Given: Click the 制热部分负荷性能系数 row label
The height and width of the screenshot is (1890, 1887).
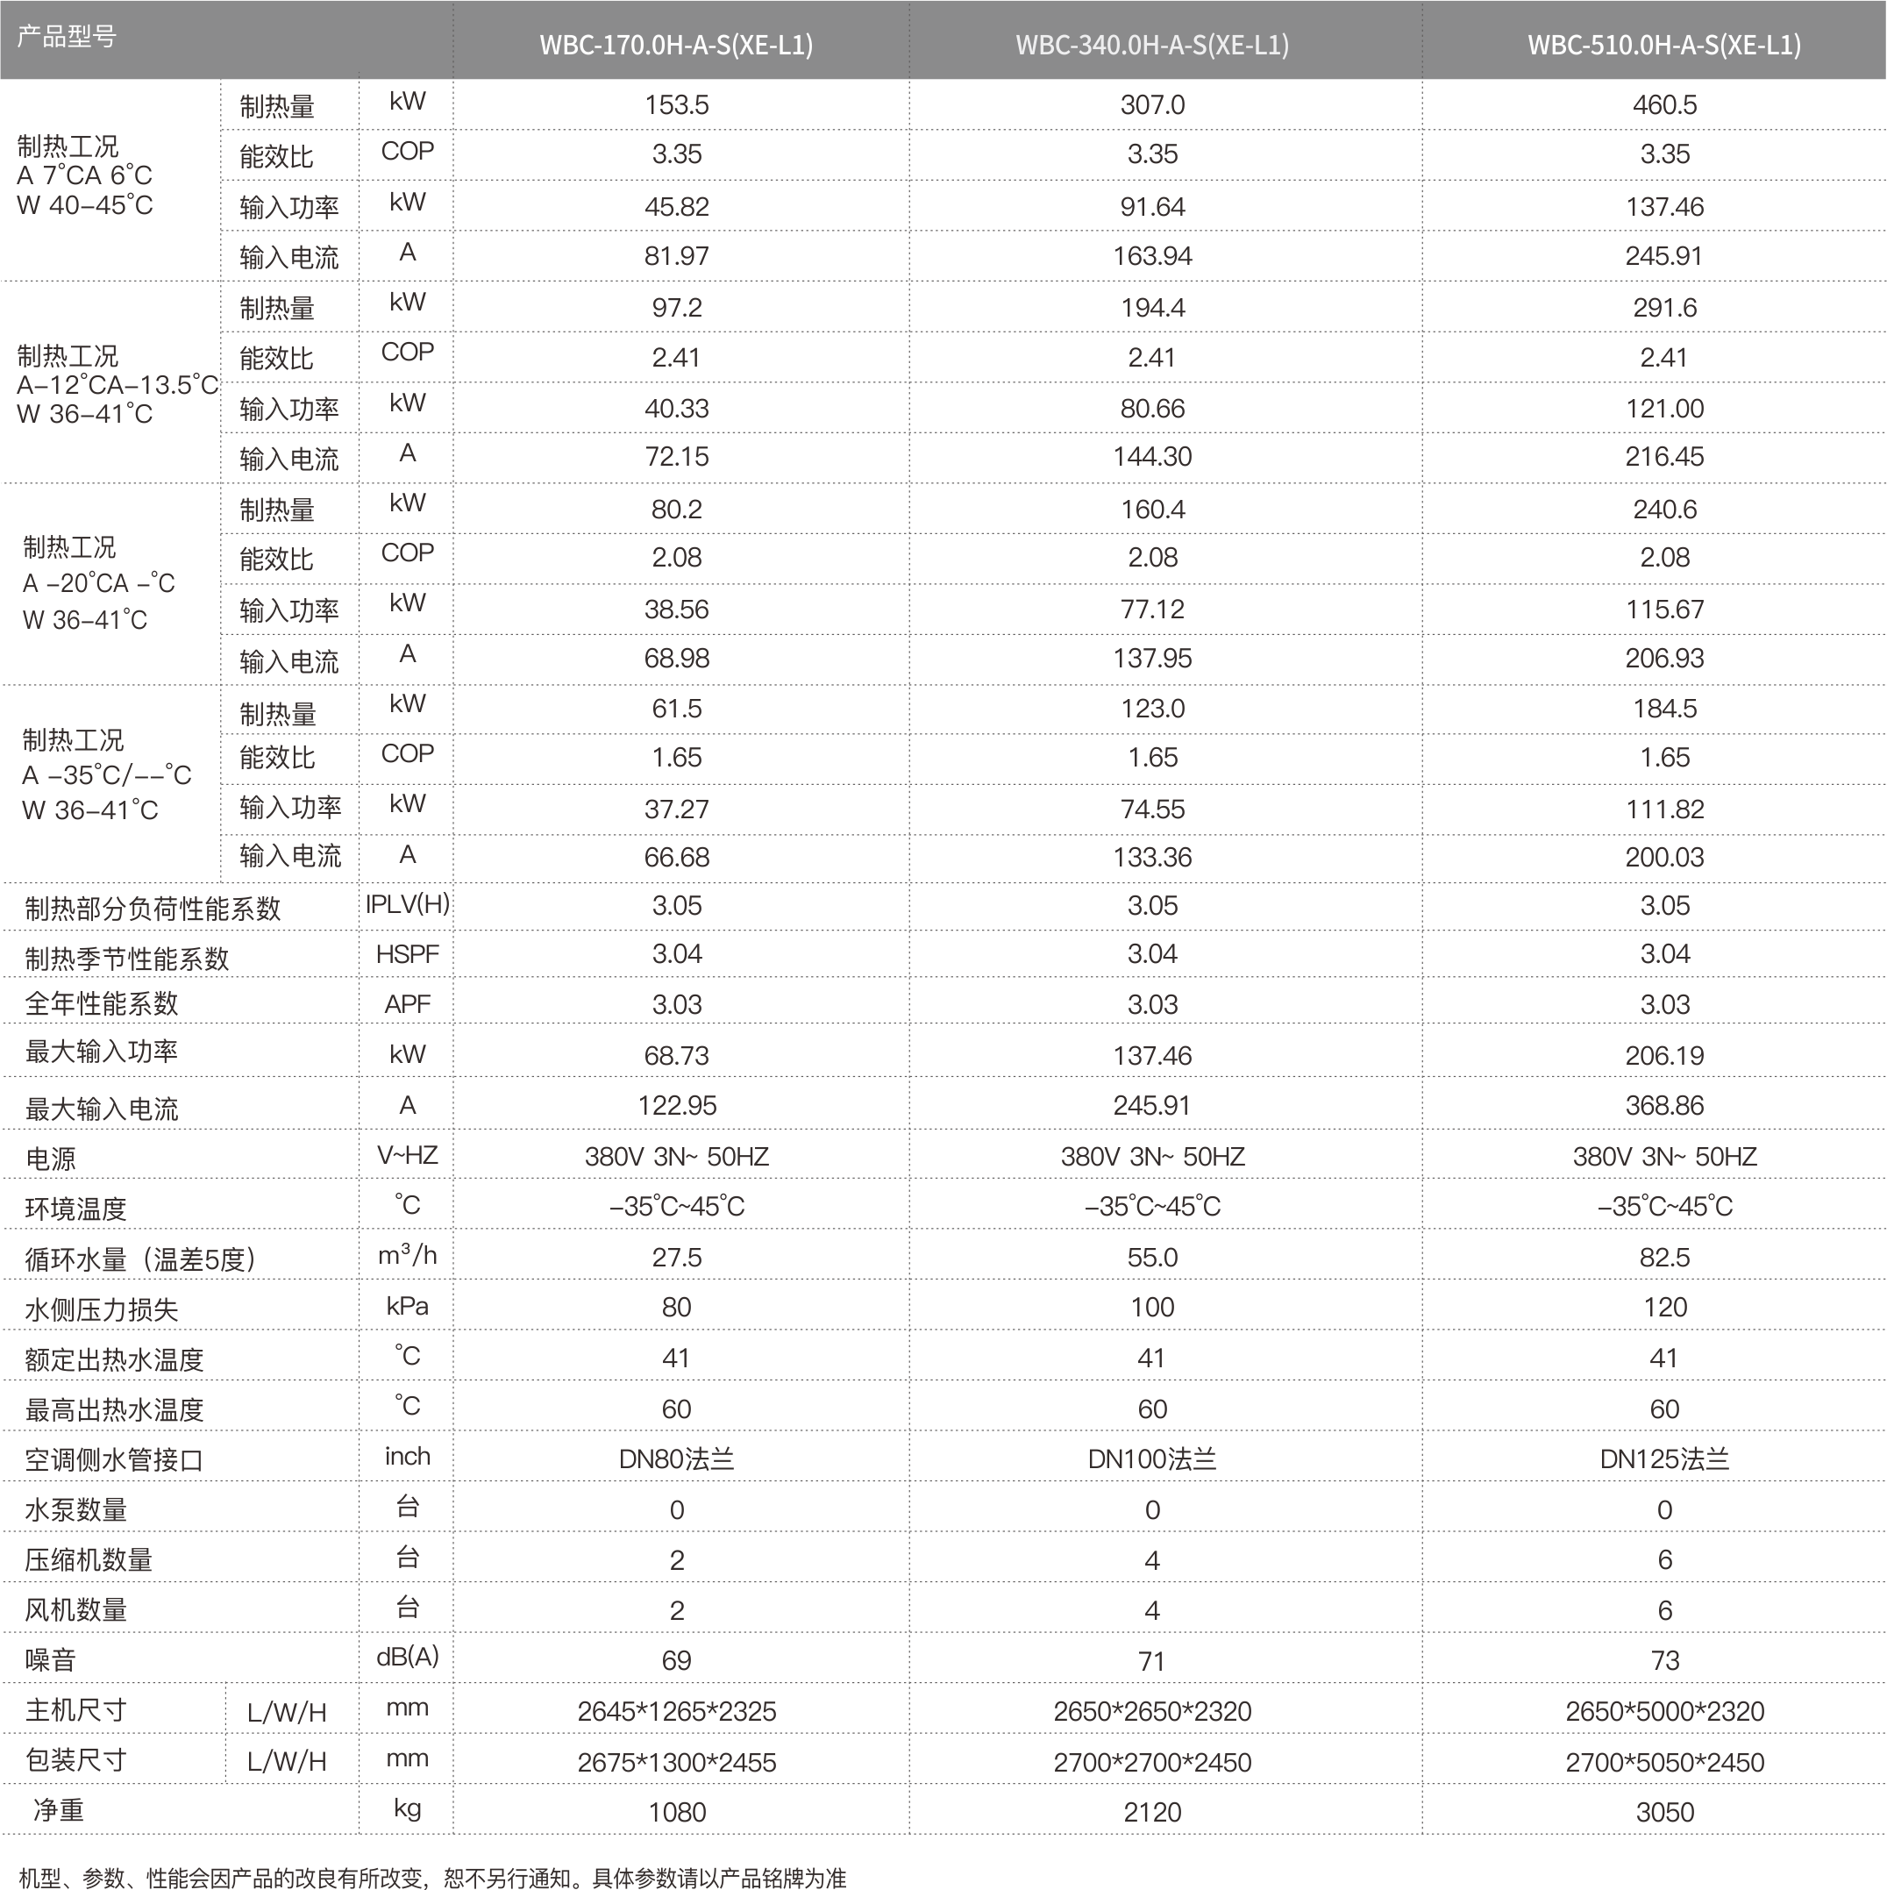Looking at the screenshot, I should pos(153,909).
